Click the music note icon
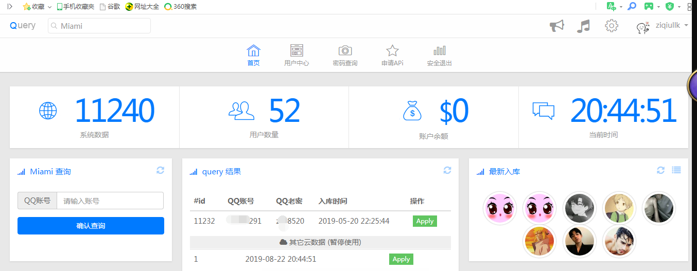Viewport: 697px width, 271px height. (583, 26)
